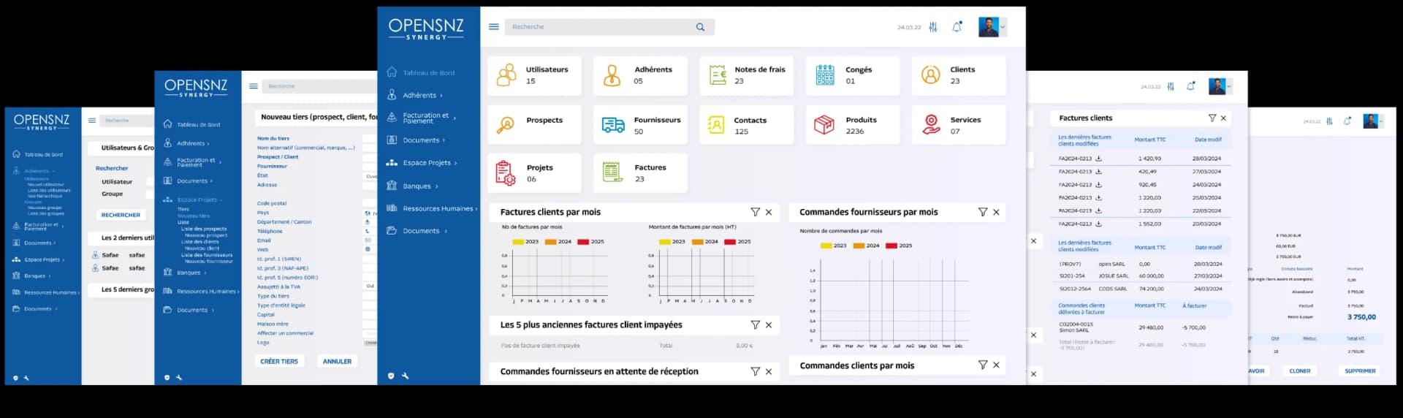Click the central Recherche search field
This screenshot has height=418, width=1403.
point(599,27)
